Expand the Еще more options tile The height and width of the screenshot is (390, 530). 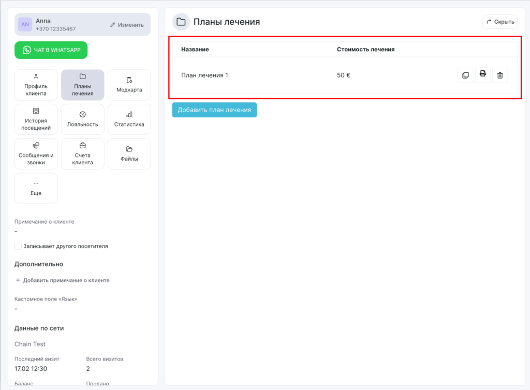coord(36,189)
